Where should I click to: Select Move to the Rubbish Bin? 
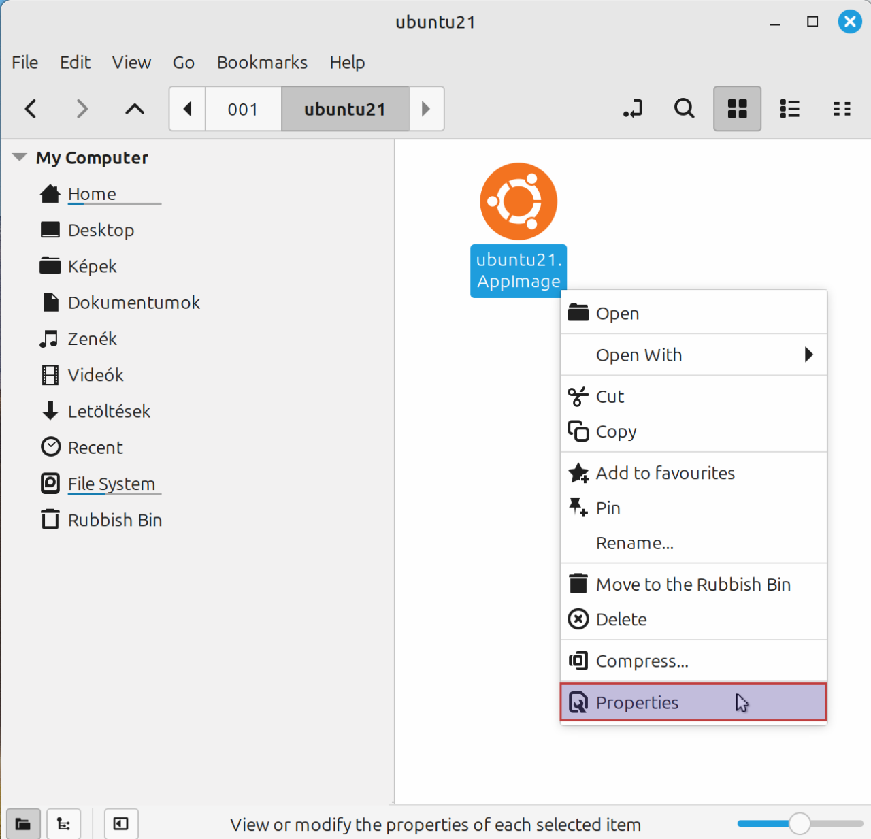pos(693,585)
